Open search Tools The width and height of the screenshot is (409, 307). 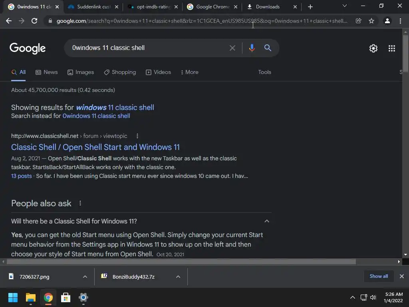click(x=264, y=72)
